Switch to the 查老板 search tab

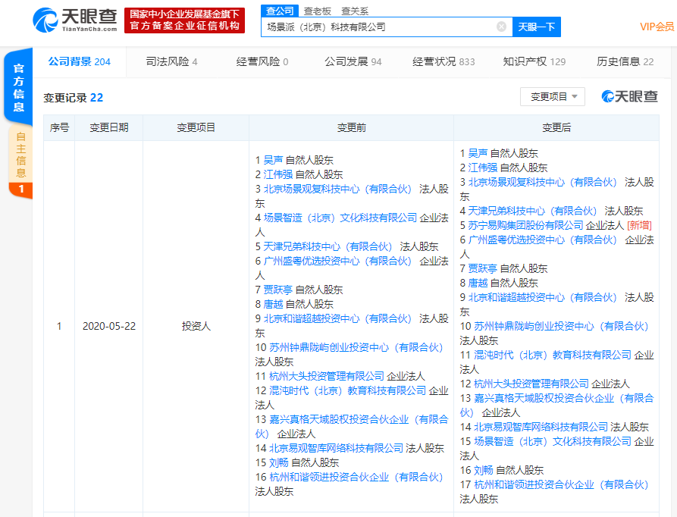[318, 11]
